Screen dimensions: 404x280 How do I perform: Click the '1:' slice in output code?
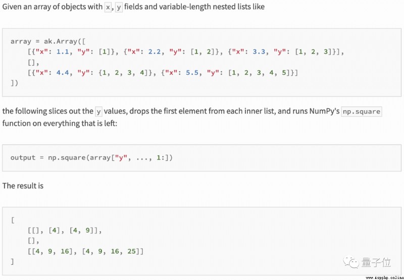click(161, 158)
